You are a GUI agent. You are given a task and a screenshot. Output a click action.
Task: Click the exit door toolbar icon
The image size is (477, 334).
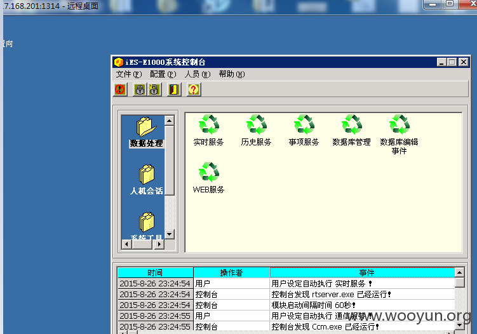[174, 90]
